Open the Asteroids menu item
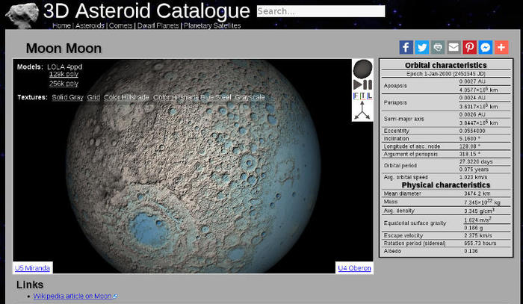 coord(90,25)
